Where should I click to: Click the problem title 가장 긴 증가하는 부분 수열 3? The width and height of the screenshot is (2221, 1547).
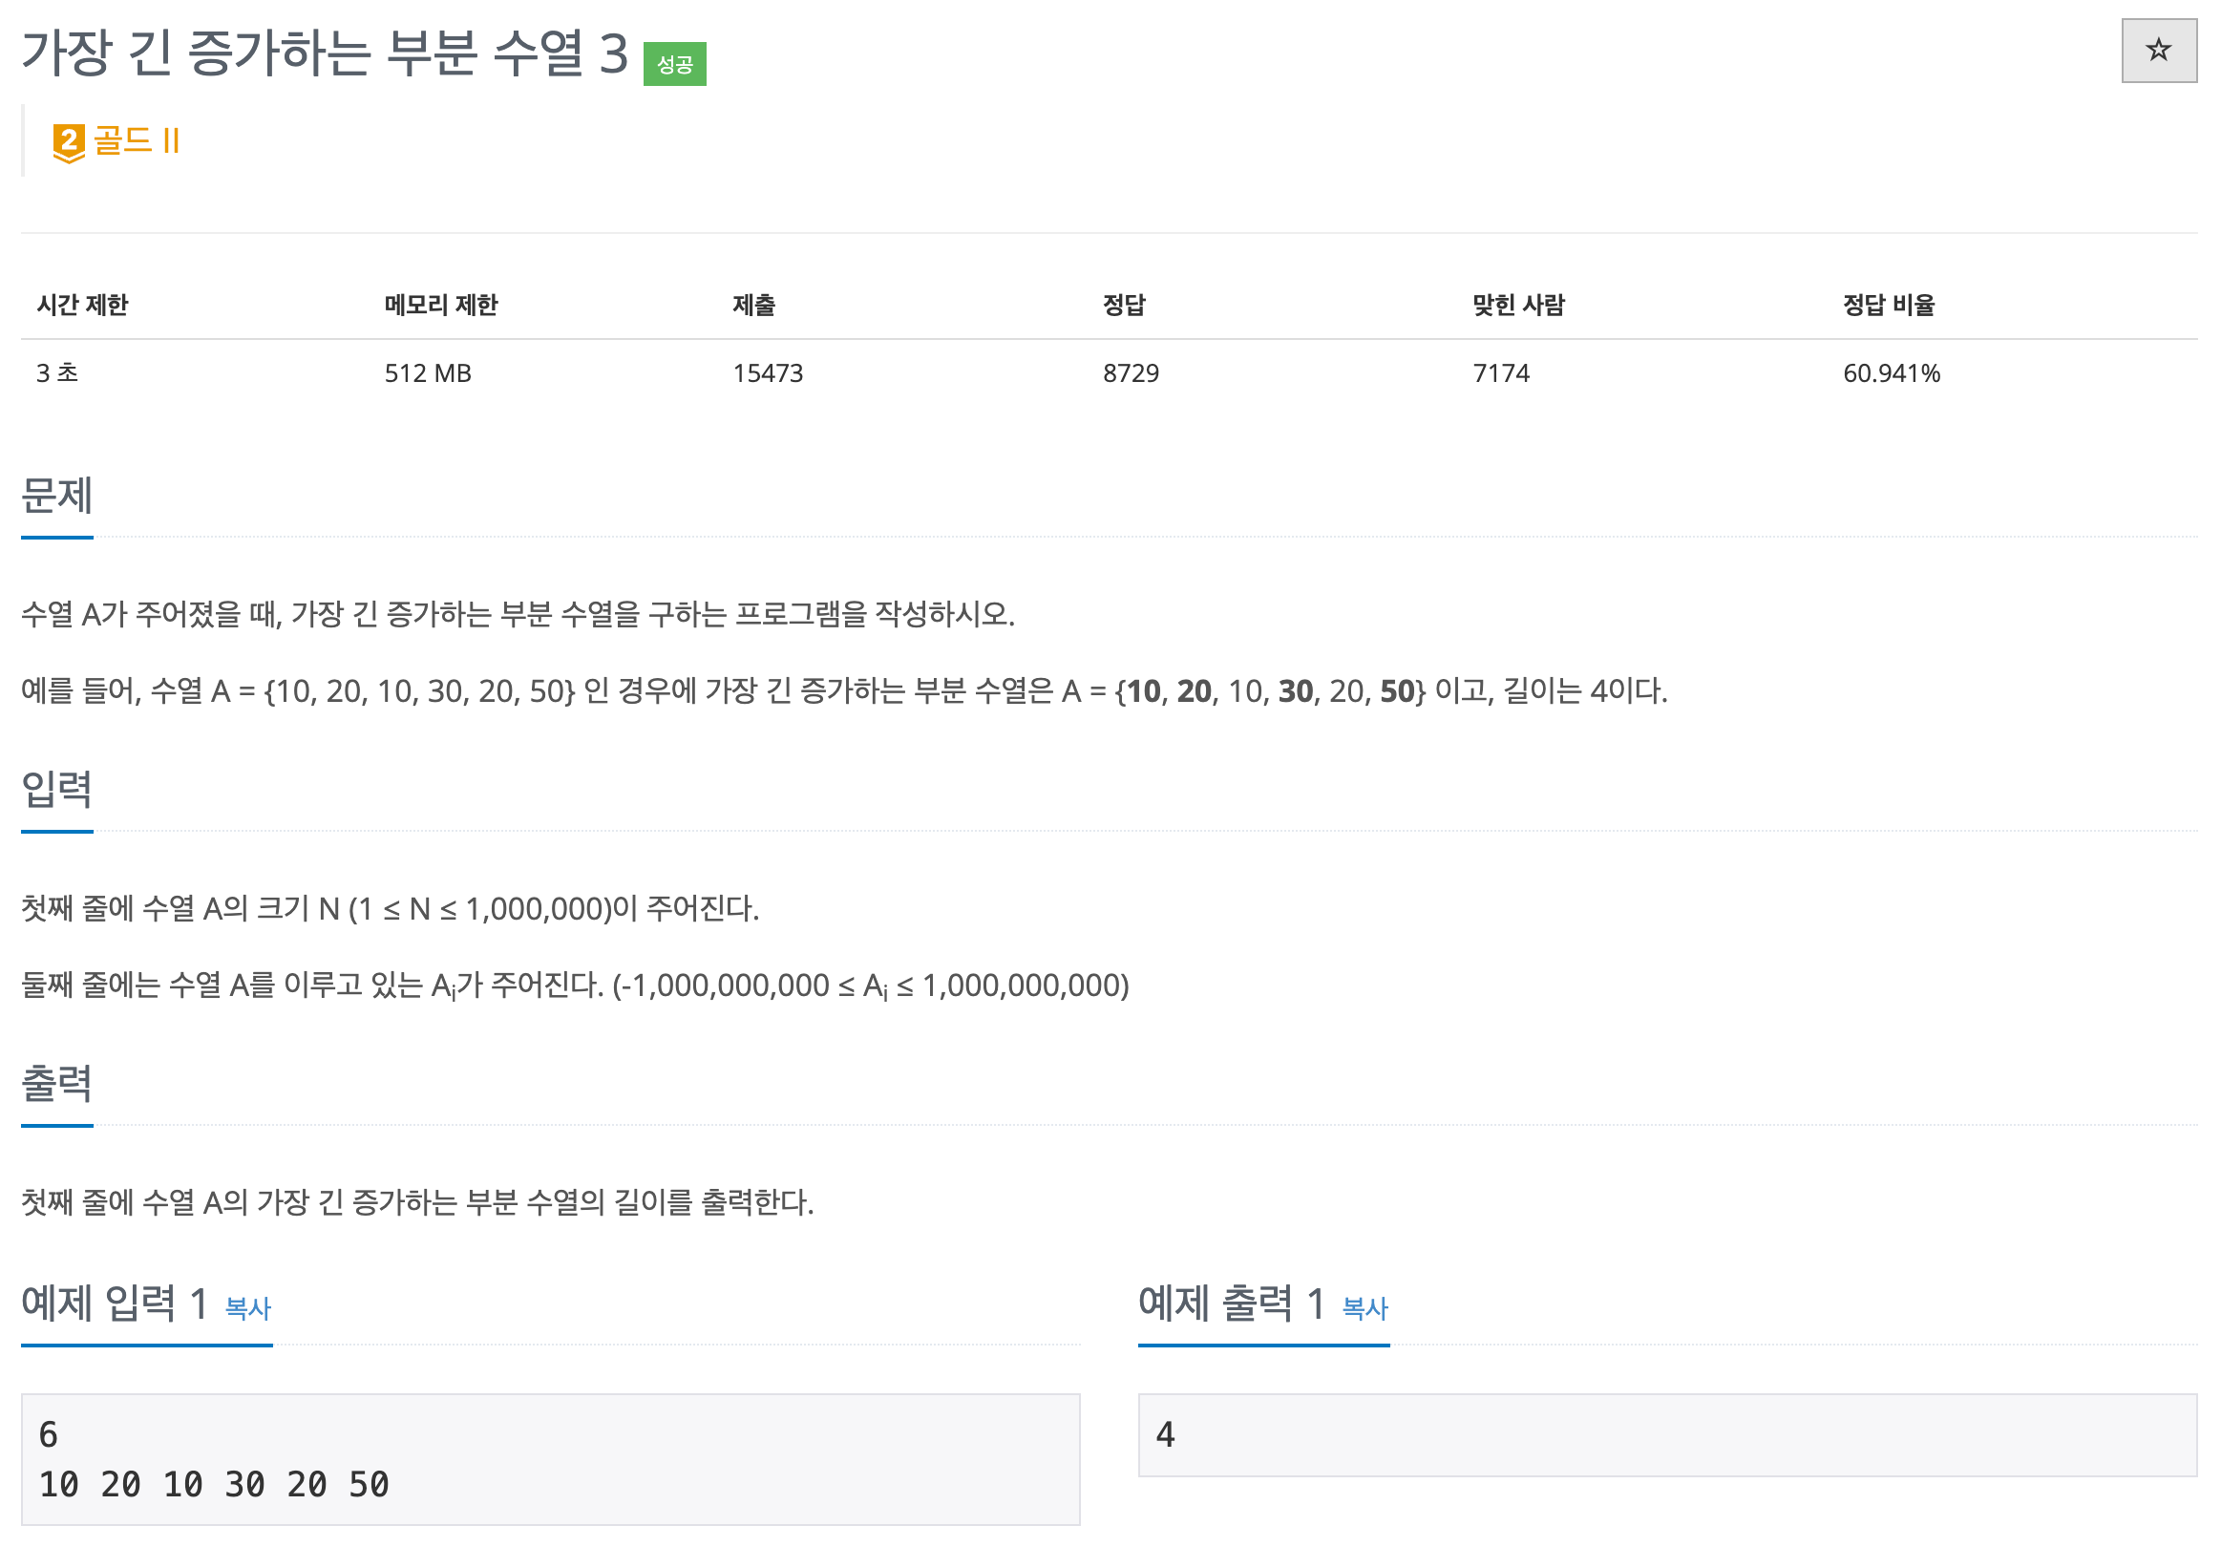pyautogui.click(x=324, y=53)
